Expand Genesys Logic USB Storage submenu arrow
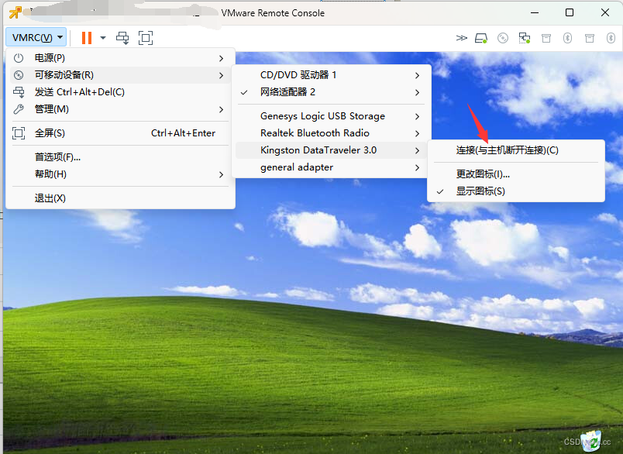Screen dimensions: 623x454 coord(417,116)
